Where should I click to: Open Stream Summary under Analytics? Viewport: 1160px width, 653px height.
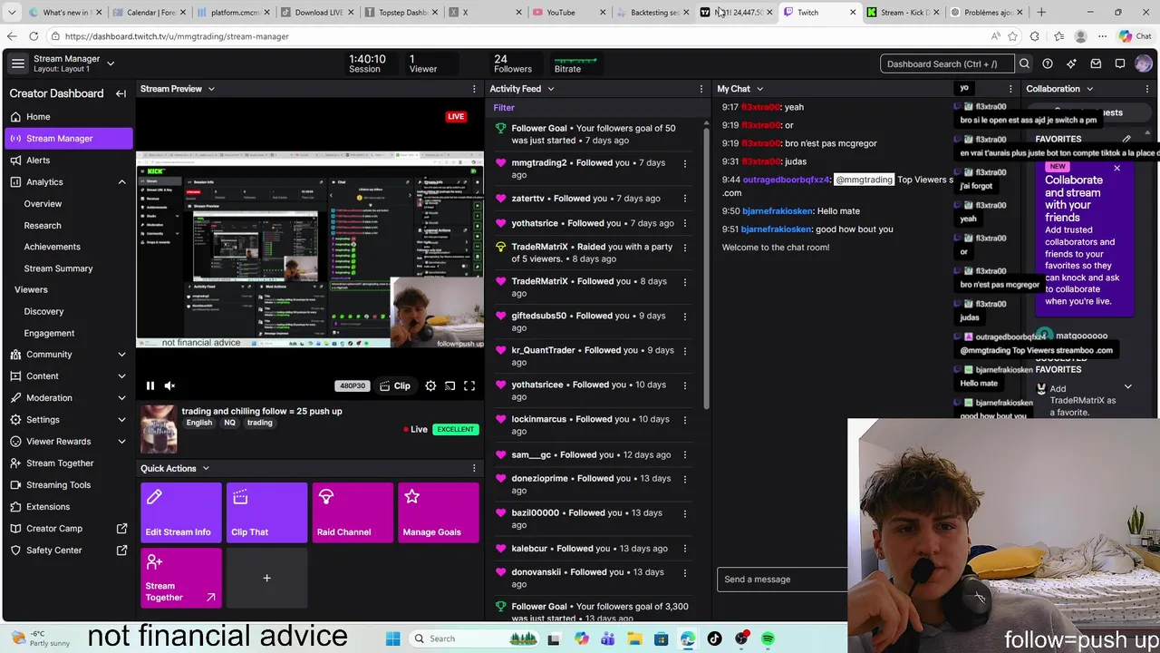tap(58, 268)
